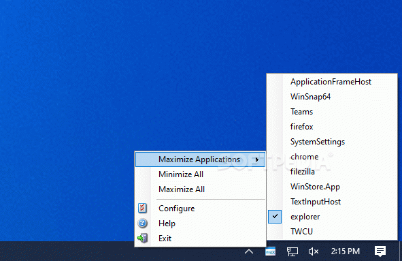The image size is (402, 261).
Task: Open the Maximize Applications menu entry
Action: pos(200,159)
